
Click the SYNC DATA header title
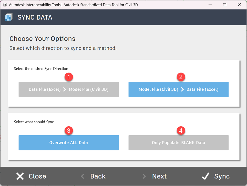pos(35,17)
